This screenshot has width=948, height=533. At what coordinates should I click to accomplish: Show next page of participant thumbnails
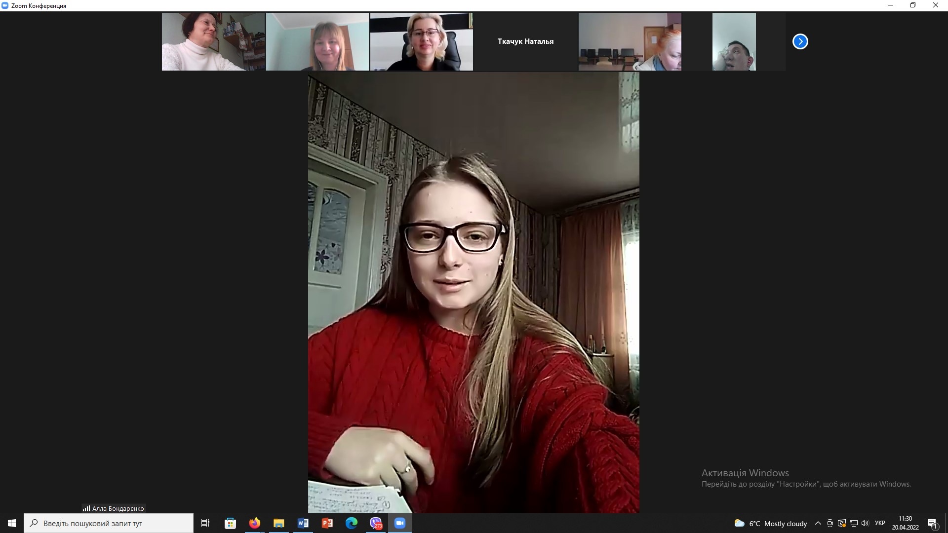[x=800, y=41]
